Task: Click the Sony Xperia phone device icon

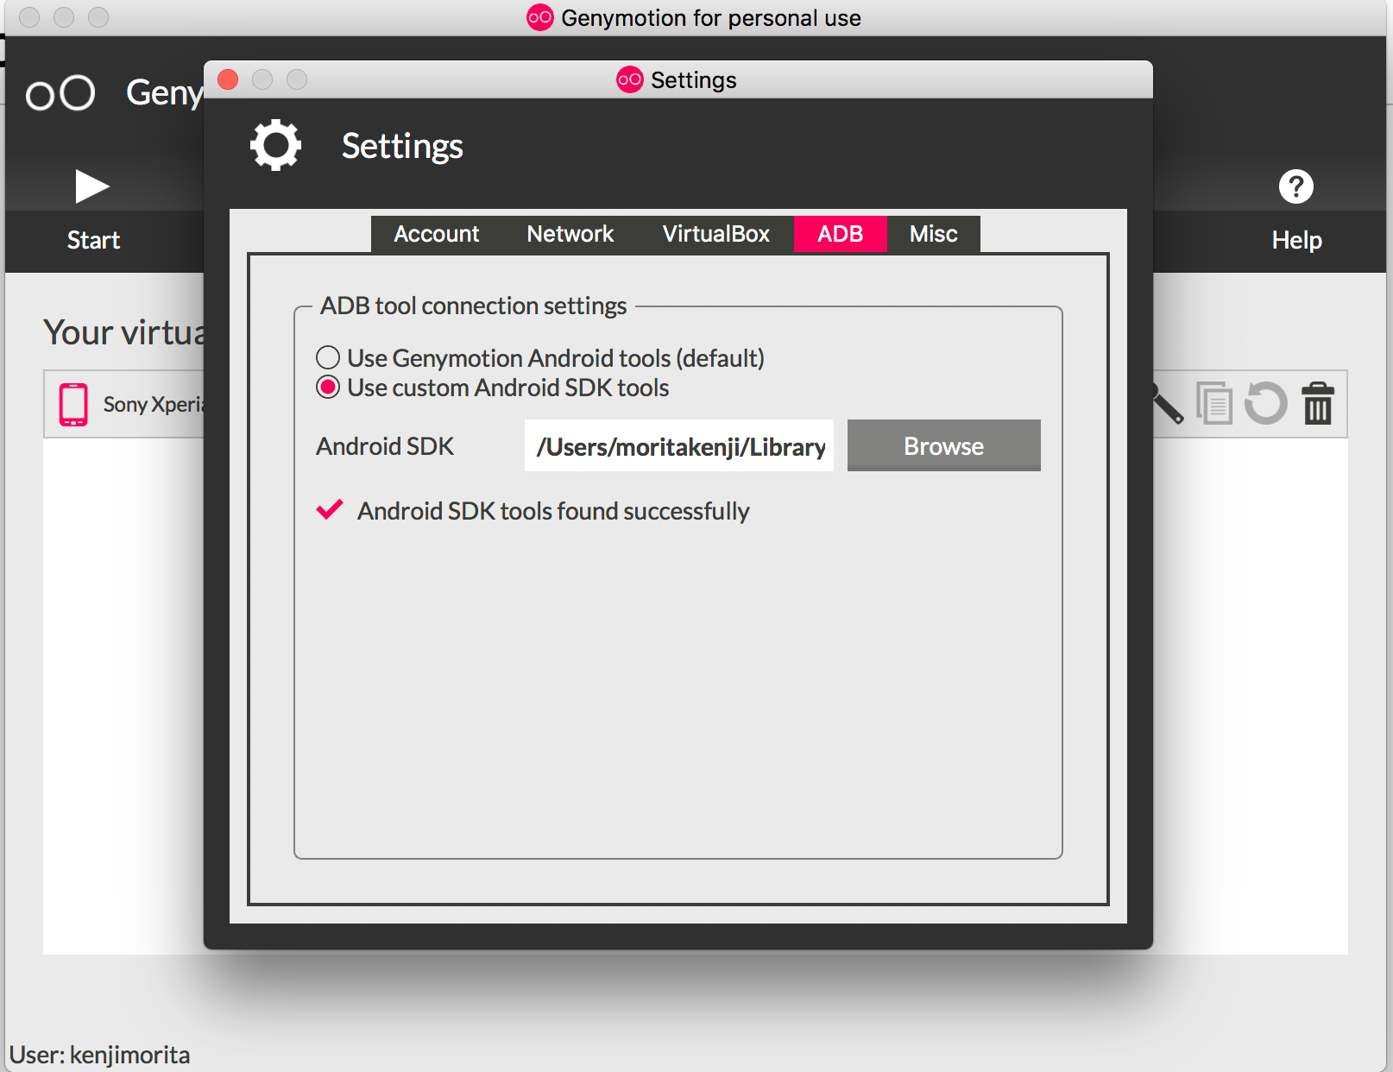Action: click(73, 404)
